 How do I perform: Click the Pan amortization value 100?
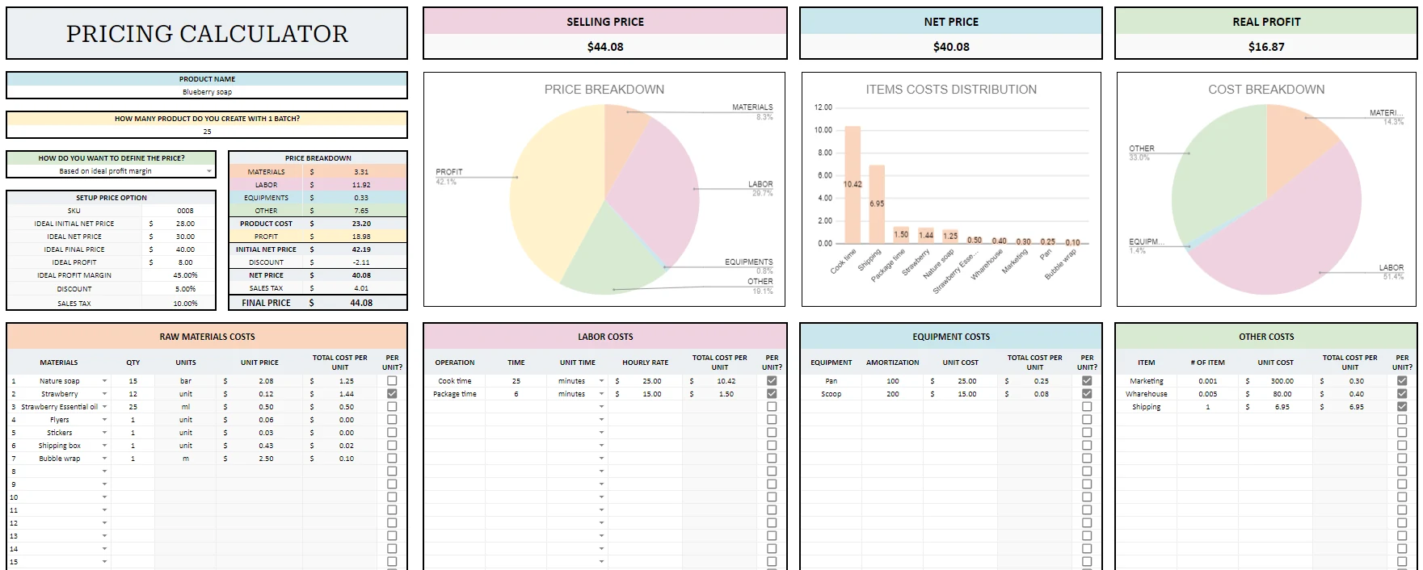tap(892, 381)
